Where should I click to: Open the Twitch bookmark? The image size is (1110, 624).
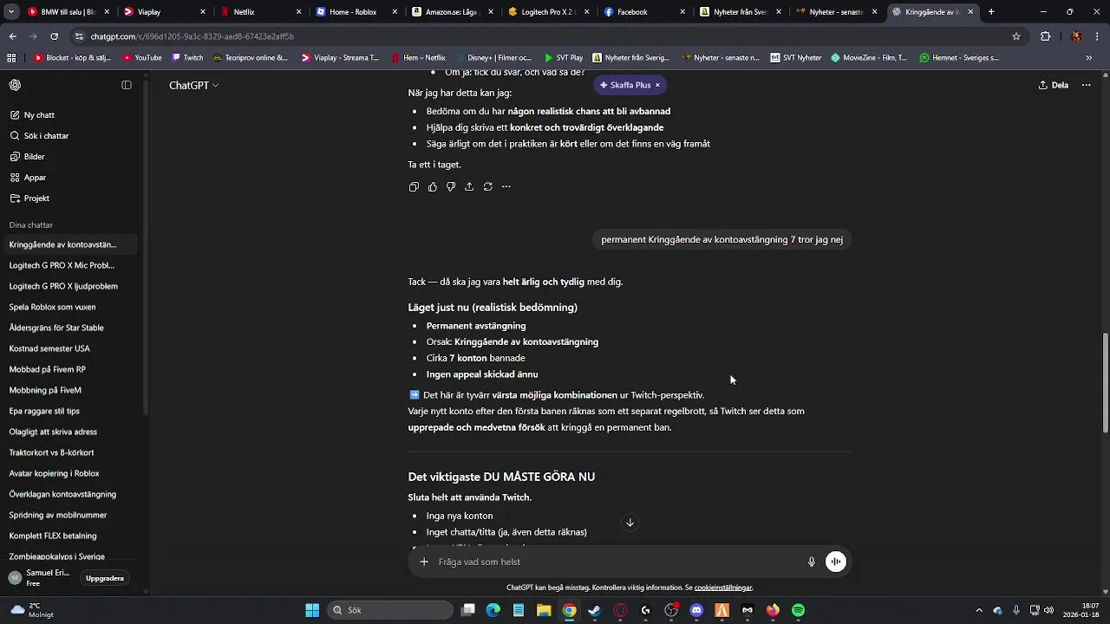tap(187, 58)
